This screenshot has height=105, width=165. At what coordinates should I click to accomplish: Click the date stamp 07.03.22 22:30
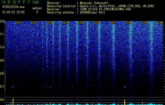[x=13, y=12]
